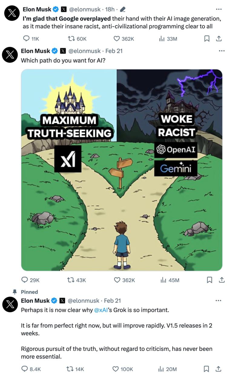View analytics for the pinned Grok post

tap(161, 369)
